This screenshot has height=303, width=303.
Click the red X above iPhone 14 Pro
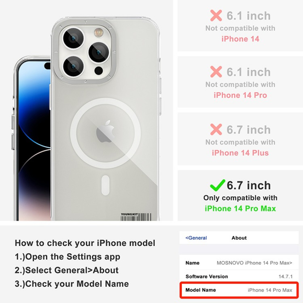click(x=216, y=72)
